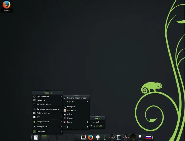
Task: Expand arrow next to Приложения
Action: coord(61,96)
